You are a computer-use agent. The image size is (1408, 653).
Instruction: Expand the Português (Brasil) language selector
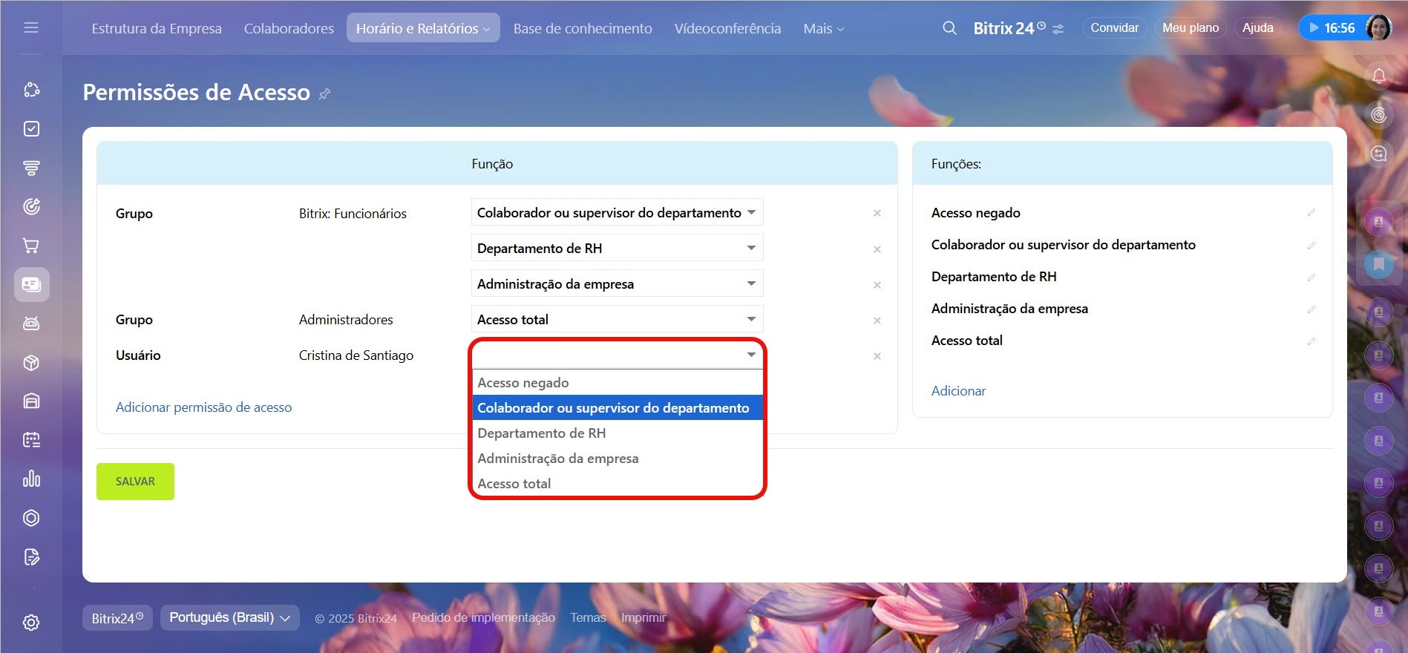[229, 617]
